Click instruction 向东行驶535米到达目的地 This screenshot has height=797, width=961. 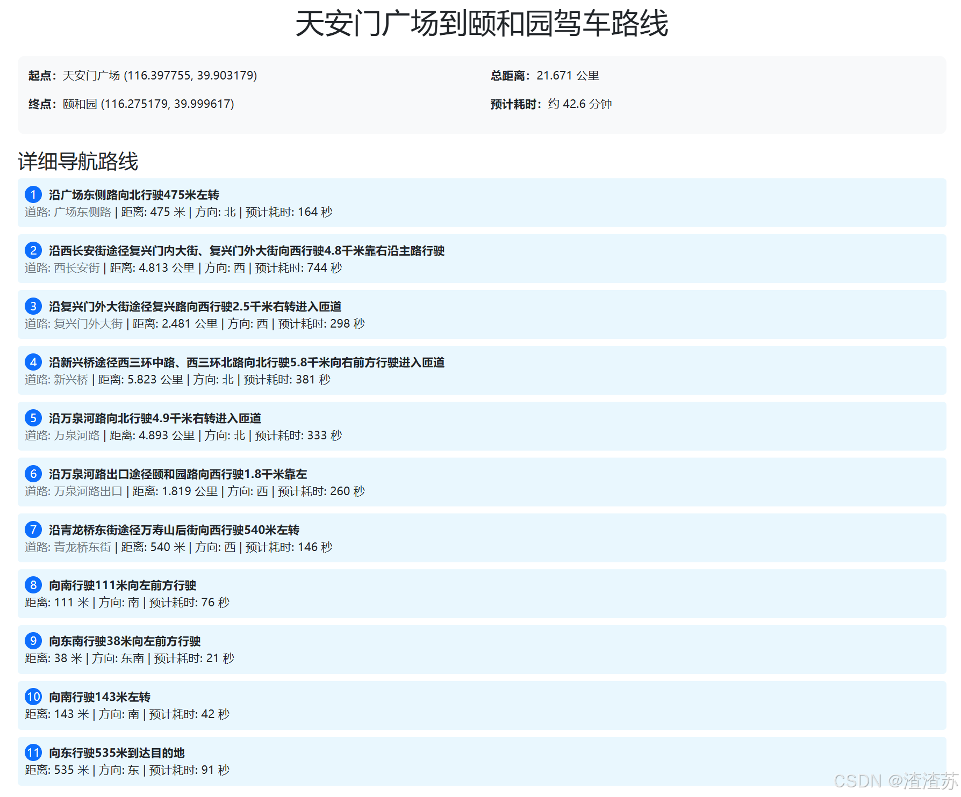(117, 752)
